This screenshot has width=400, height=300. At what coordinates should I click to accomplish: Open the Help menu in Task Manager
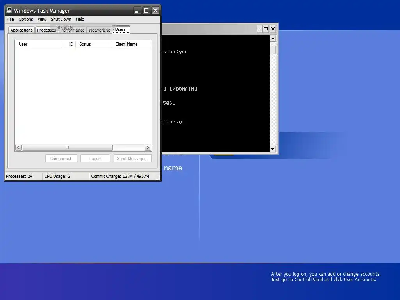coord(80,19)
